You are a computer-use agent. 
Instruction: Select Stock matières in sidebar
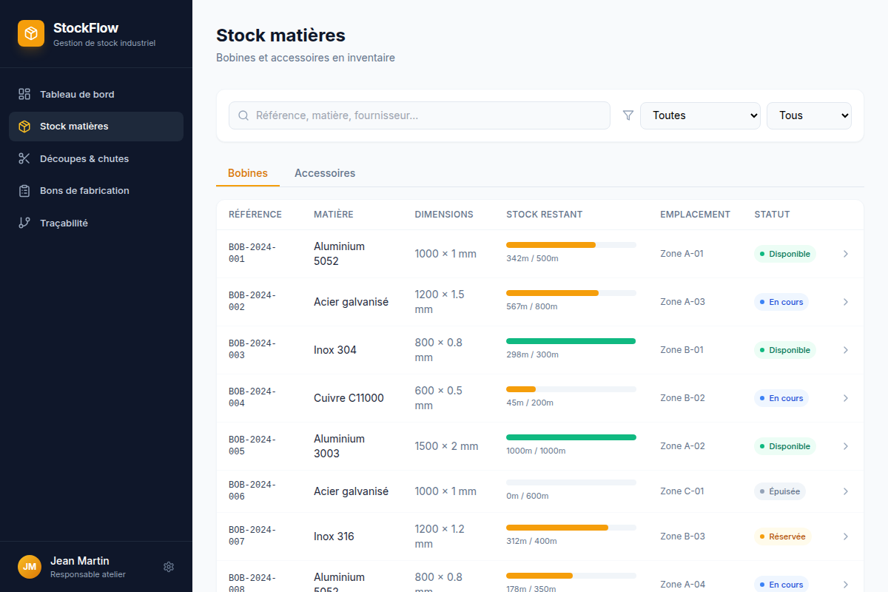click(x=96, y=127)
